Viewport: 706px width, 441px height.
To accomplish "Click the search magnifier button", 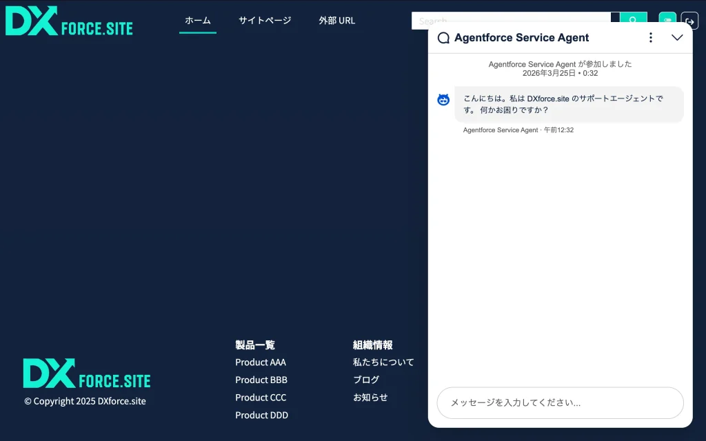I will pyautogui.click(x=633, y=19).
